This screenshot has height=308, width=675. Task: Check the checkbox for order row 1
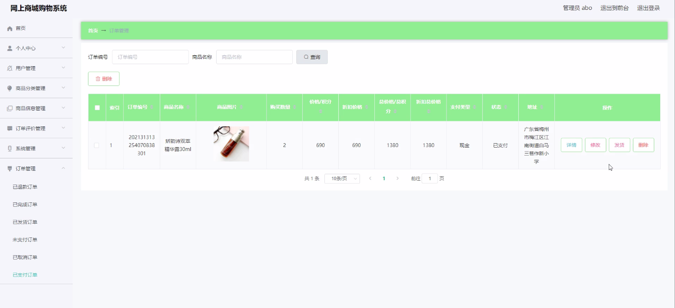coord(96,145)
